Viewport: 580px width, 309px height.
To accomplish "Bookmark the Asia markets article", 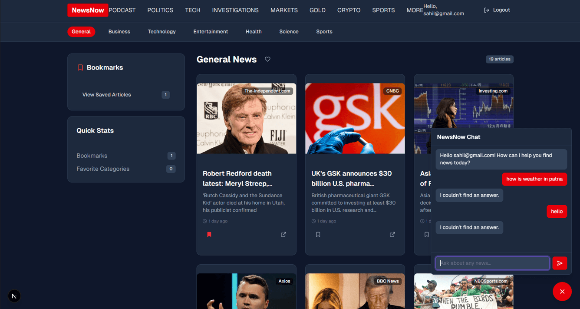I will click(x=426, y=234).
